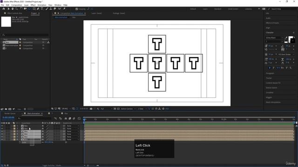Click the Search Help field
This screenshot has height=167, width=298.
(x=282, y=9)
